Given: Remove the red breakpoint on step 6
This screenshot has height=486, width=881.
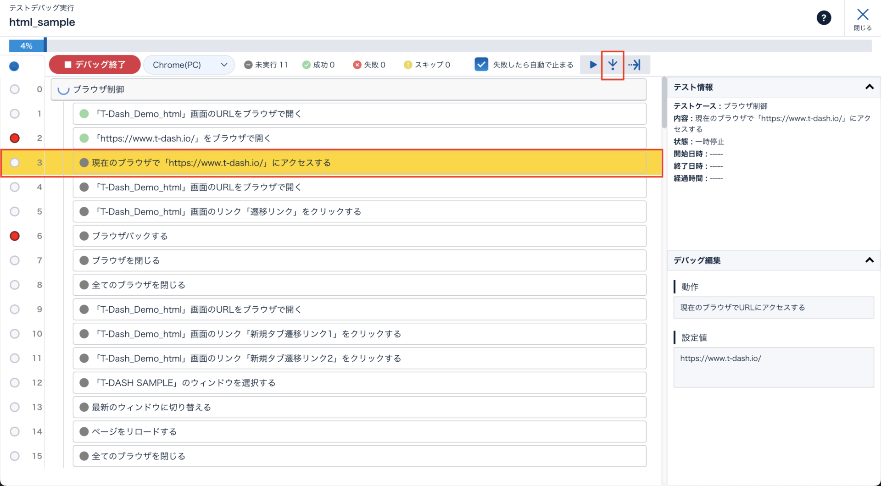Looking at the screenshot, I should [x=15, y=236].
